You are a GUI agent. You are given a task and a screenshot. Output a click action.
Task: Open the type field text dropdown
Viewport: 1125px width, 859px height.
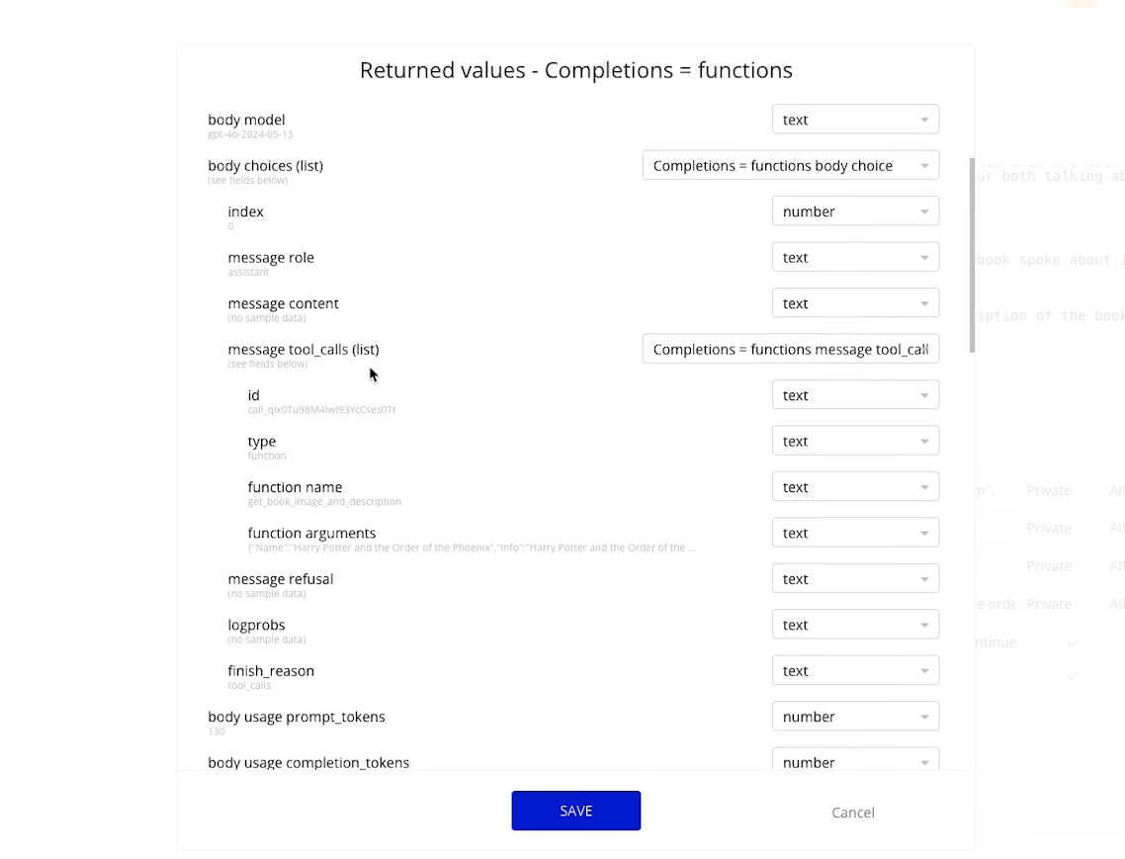(x=855, y=441)
